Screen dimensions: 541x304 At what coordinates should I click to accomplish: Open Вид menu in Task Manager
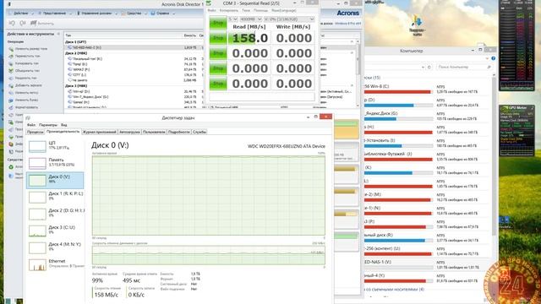click(64, 125)
